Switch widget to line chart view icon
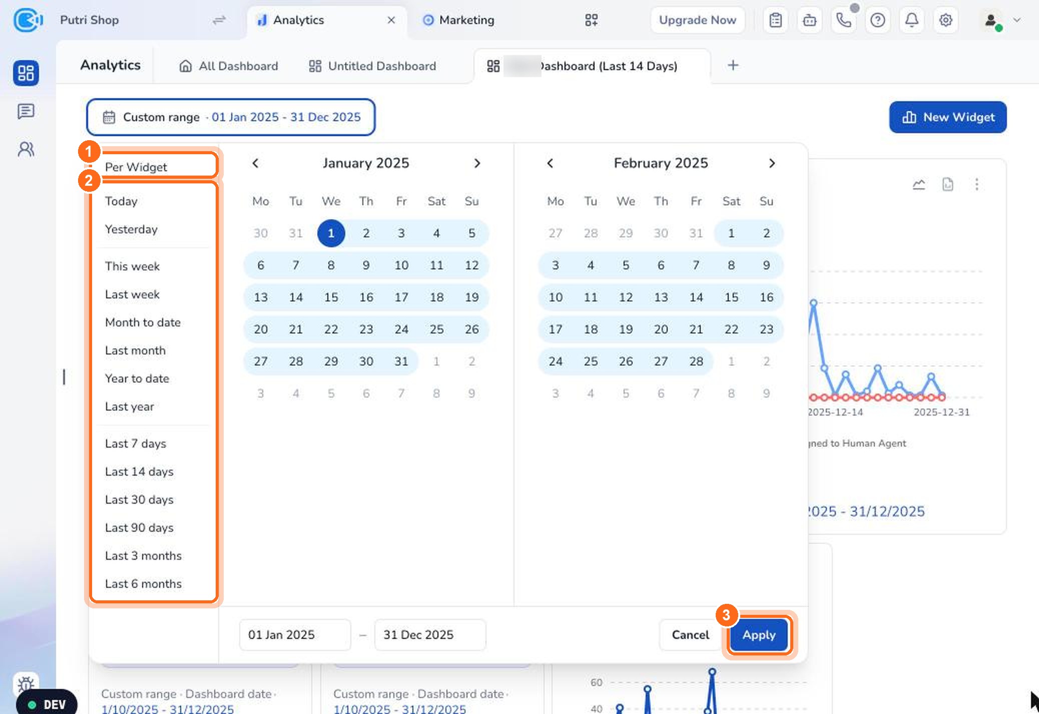Image resolution: width=1039 pixels, height=714 pixels. point(919,184)
